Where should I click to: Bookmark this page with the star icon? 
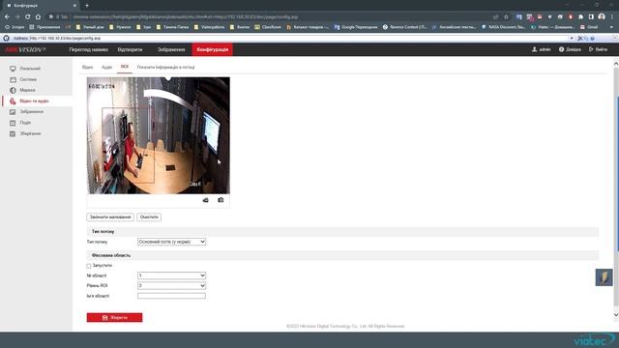coord(506,17)
